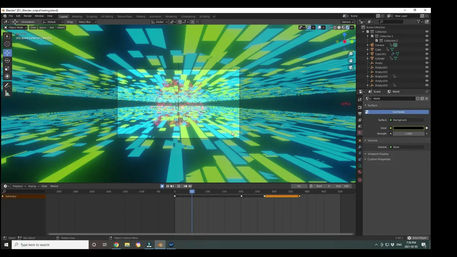This screenshot has width=457, height=257.
Task: Toggle the Use Nodes button
Action: click(x=398, y=112)
